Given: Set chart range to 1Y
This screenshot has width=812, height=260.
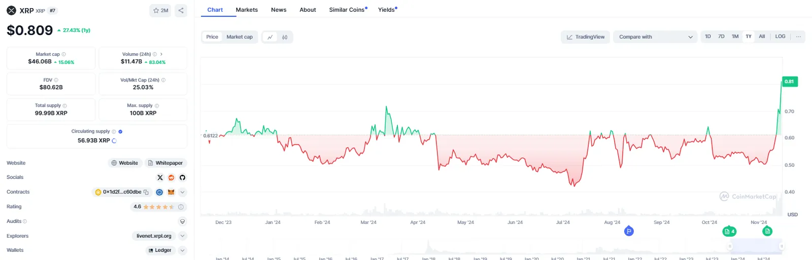Looking at the screenshot, I should (x=749, y=37).
